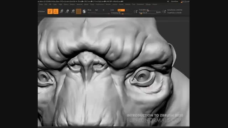Toggle Dynamic draw size button
Image resolution: width=228 pixels, height=128 pixels.
tap(158, 12)
